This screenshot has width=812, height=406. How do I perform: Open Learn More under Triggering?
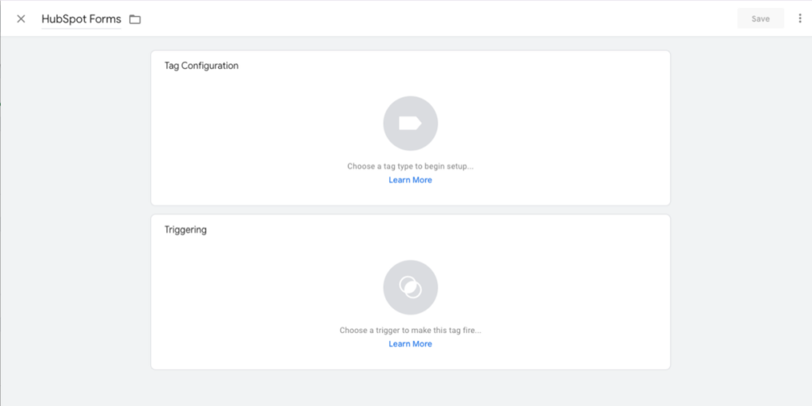coord(410,344)
